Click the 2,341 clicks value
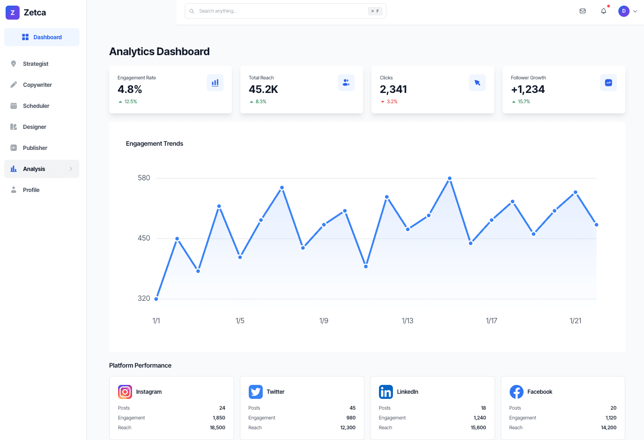This screenshot has width=644, height=440. click(x=393, y=89)
